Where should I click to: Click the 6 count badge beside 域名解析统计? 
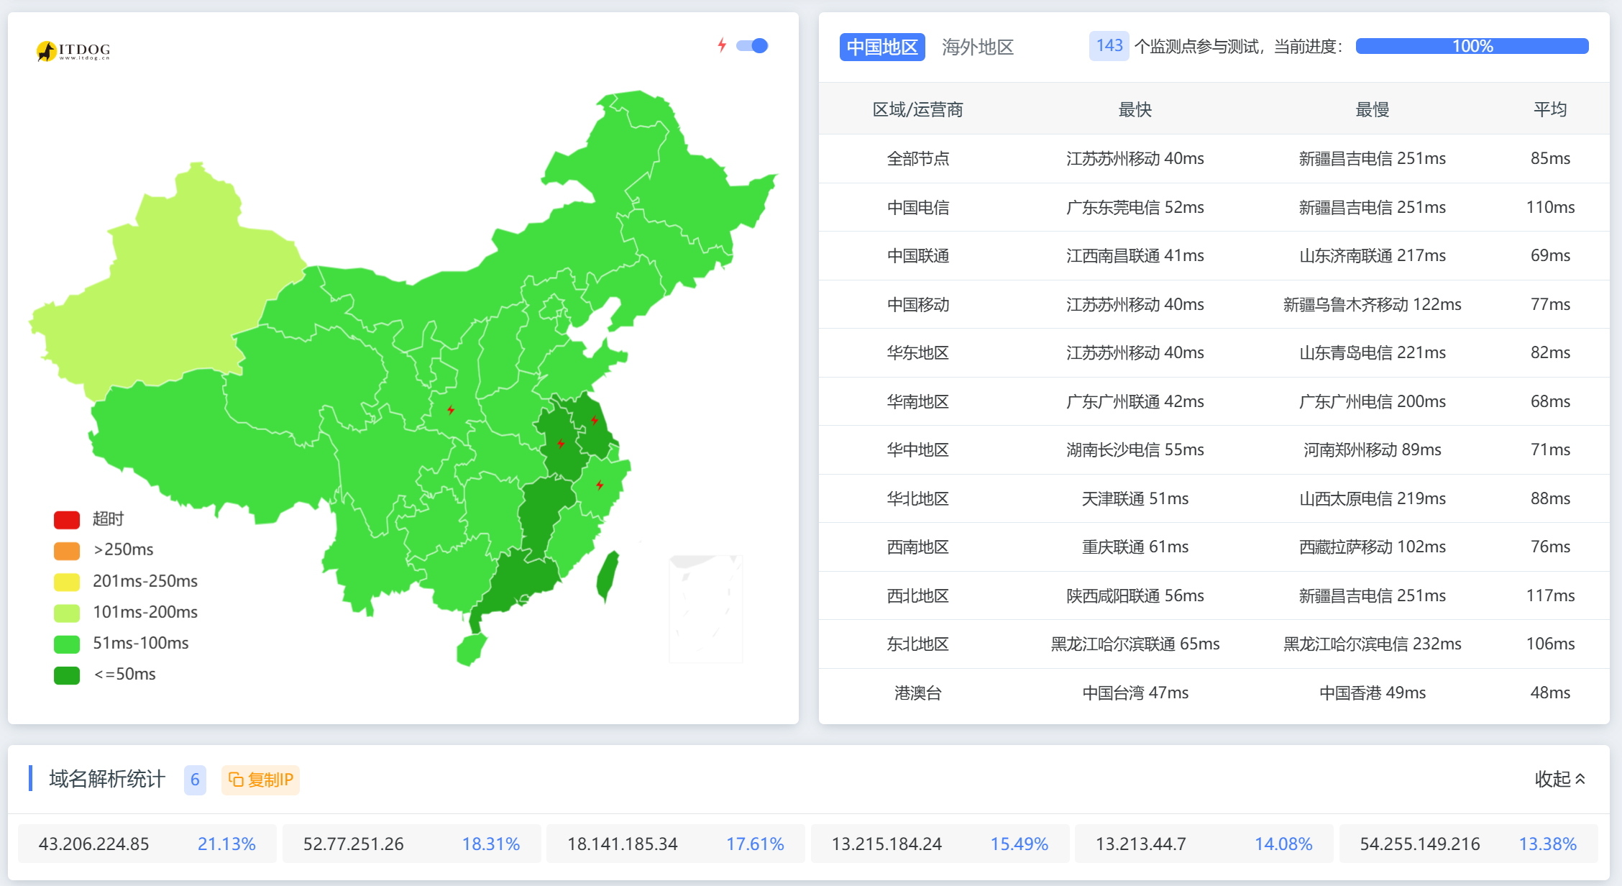pyautogui.click(x=195, y=780)
